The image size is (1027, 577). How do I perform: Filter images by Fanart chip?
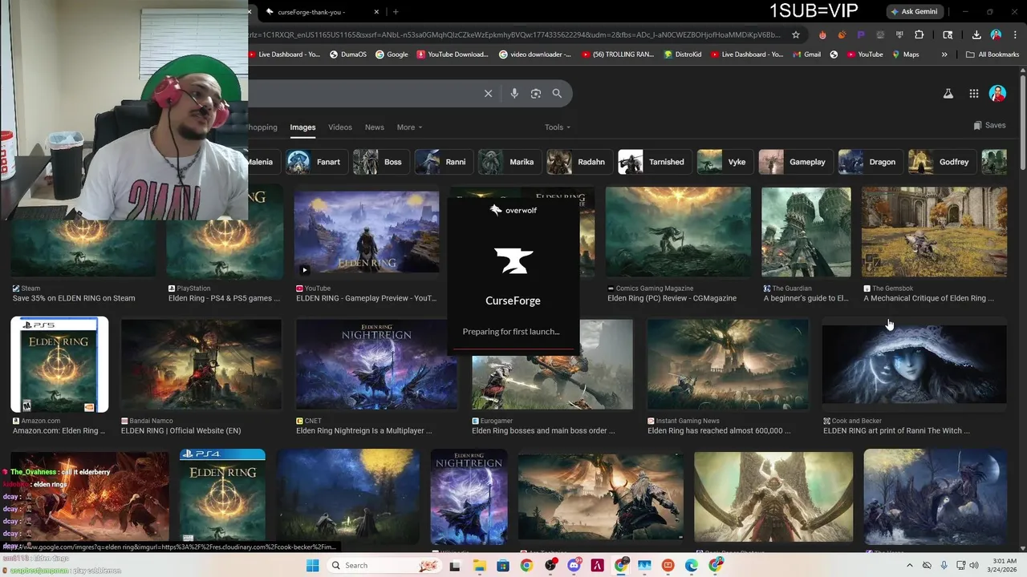coord(318,162)
